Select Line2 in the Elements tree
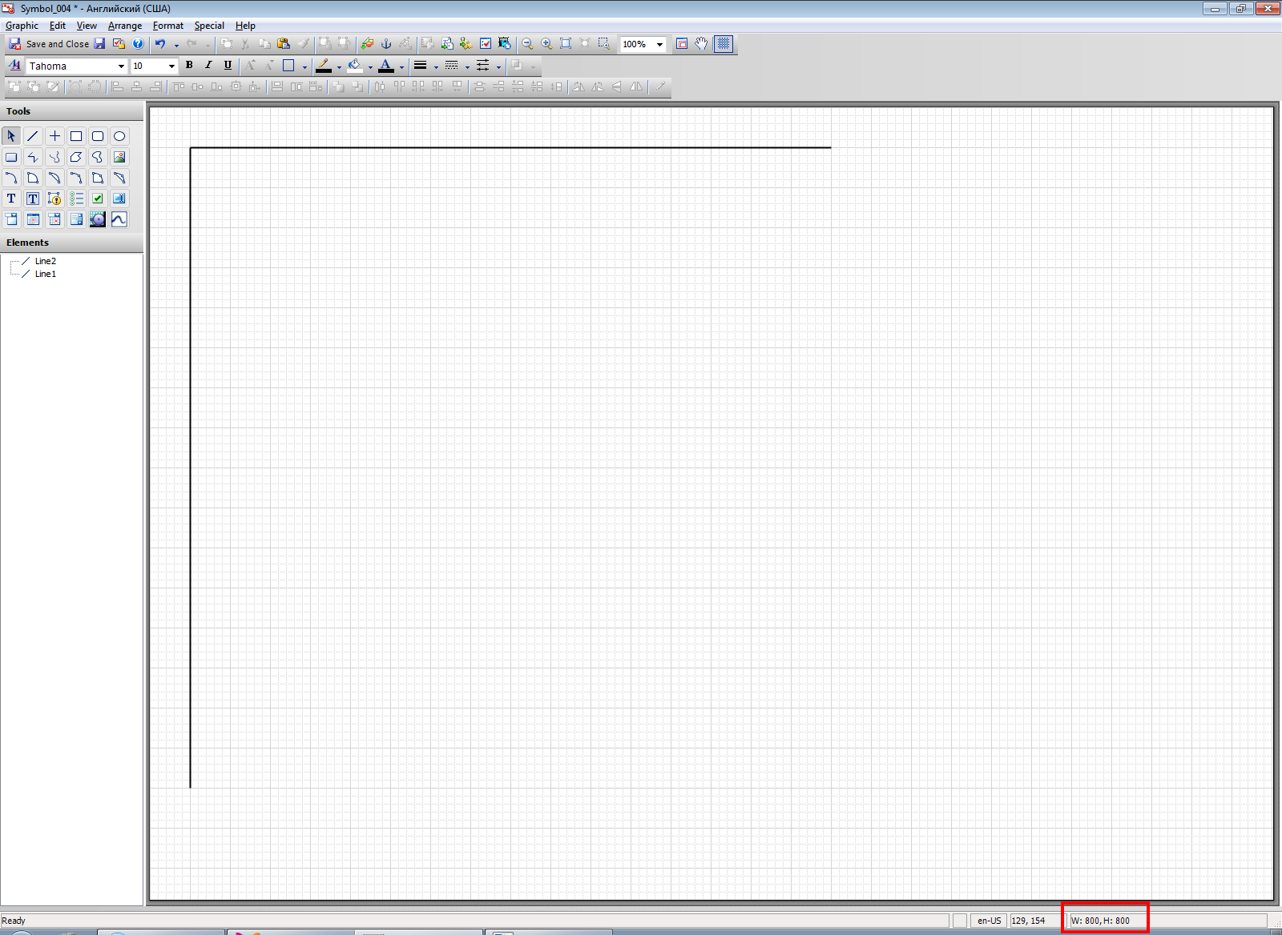This screenshot has width=1282, height=935. [46, 261]
